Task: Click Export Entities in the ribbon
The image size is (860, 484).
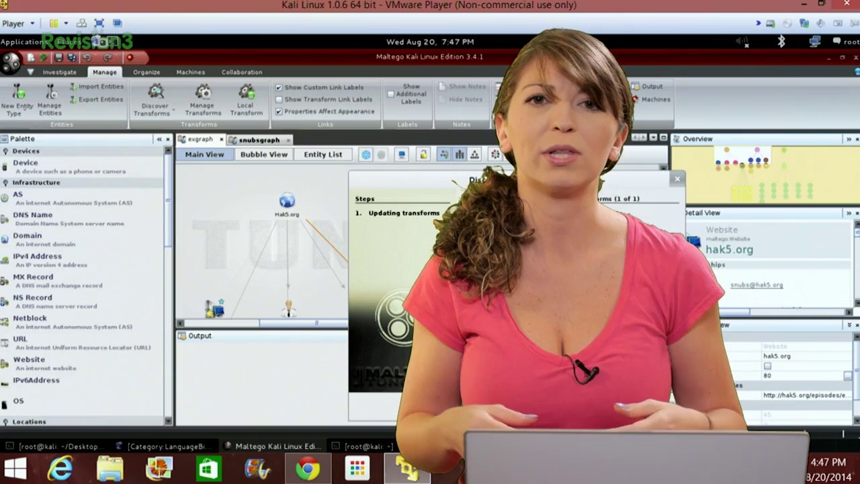Action: point(96,99)
